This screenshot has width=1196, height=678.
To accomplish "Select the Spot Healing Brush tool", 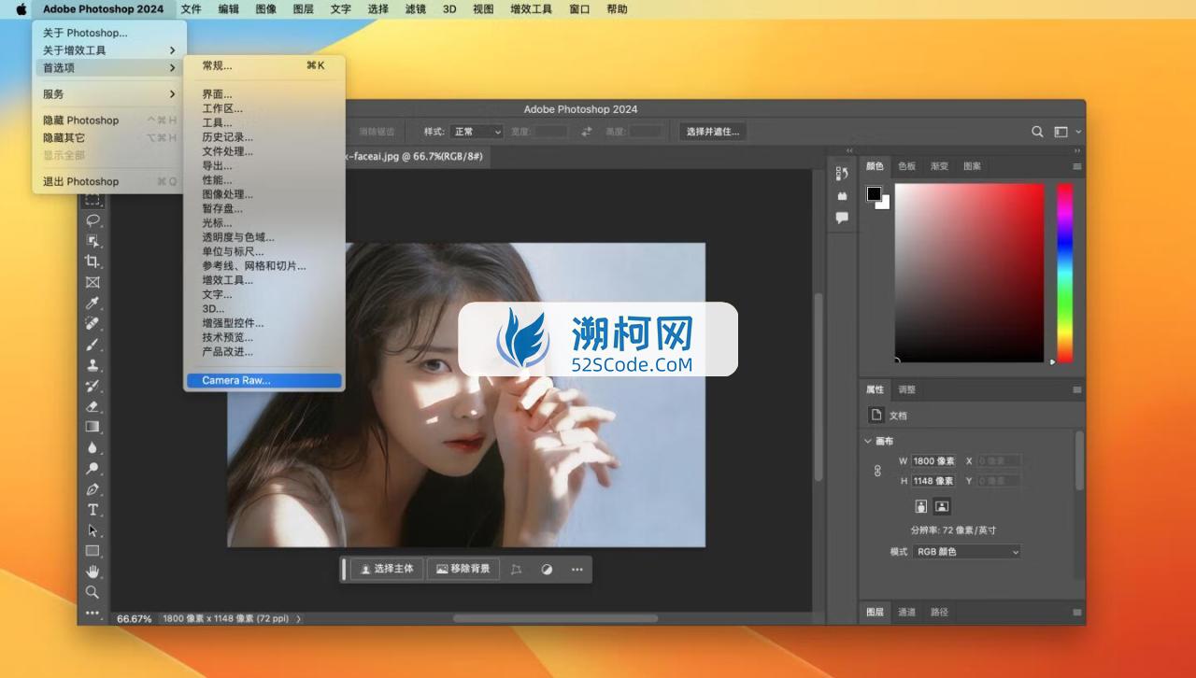I will pyautogui.click(x=93, y=323).
